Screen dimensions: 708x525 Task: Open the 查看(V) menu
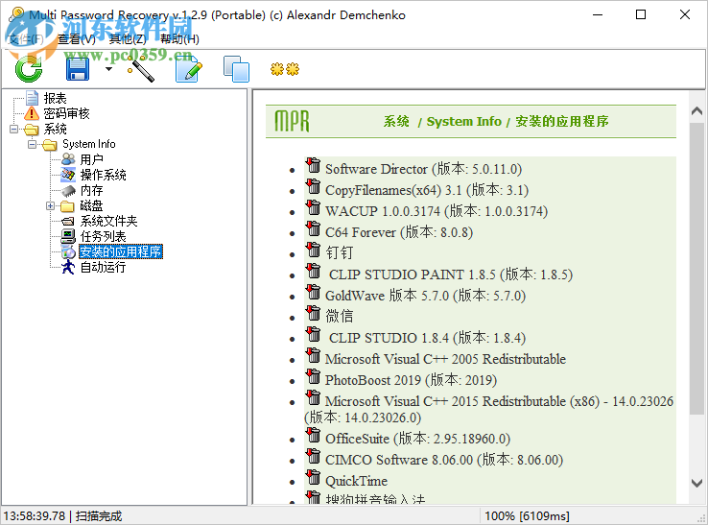tap(77, 39)
